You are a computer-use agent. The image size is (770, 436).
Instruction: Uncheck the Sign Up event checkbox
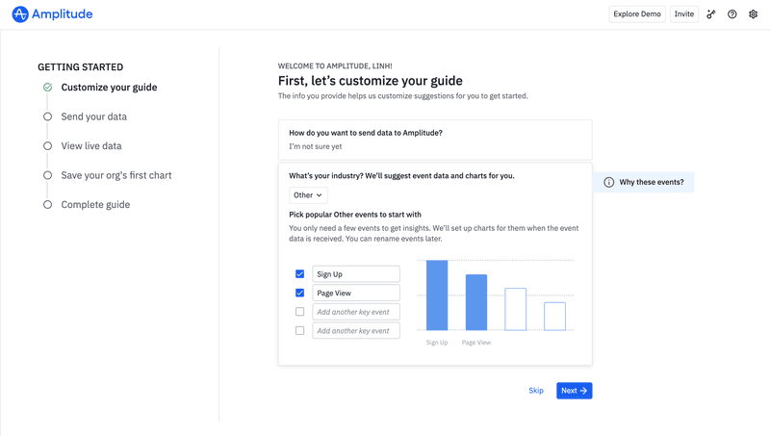pos(299,274)
